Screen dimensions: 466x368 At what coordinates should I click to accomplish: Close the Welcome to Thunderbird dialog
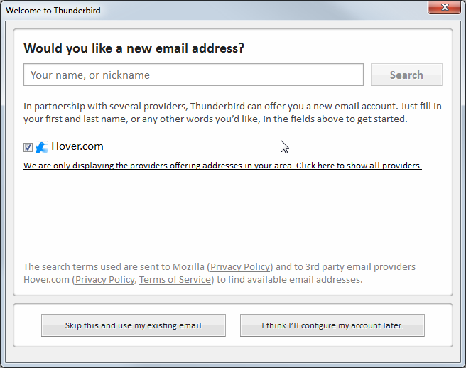point(444,9)
